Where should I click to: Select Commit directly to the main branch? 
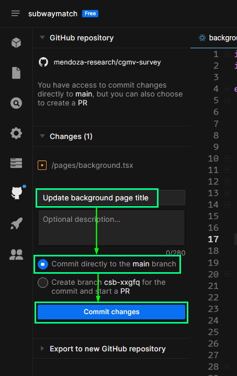[x=43, y=264]
